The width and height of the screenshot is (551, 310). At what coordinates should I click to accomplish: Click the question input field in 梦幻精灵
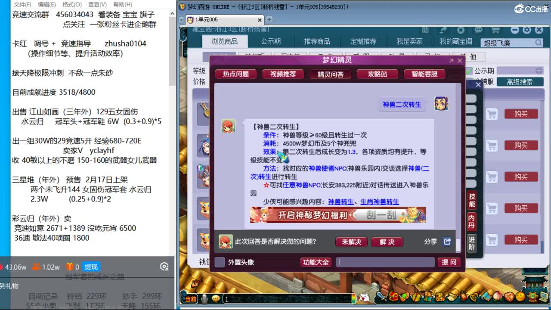coord(385,262)
